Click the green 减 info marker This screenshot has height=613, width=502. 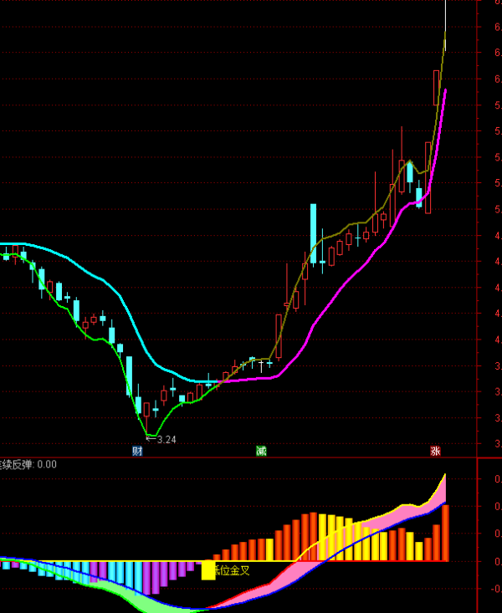[x=262, y=451]
